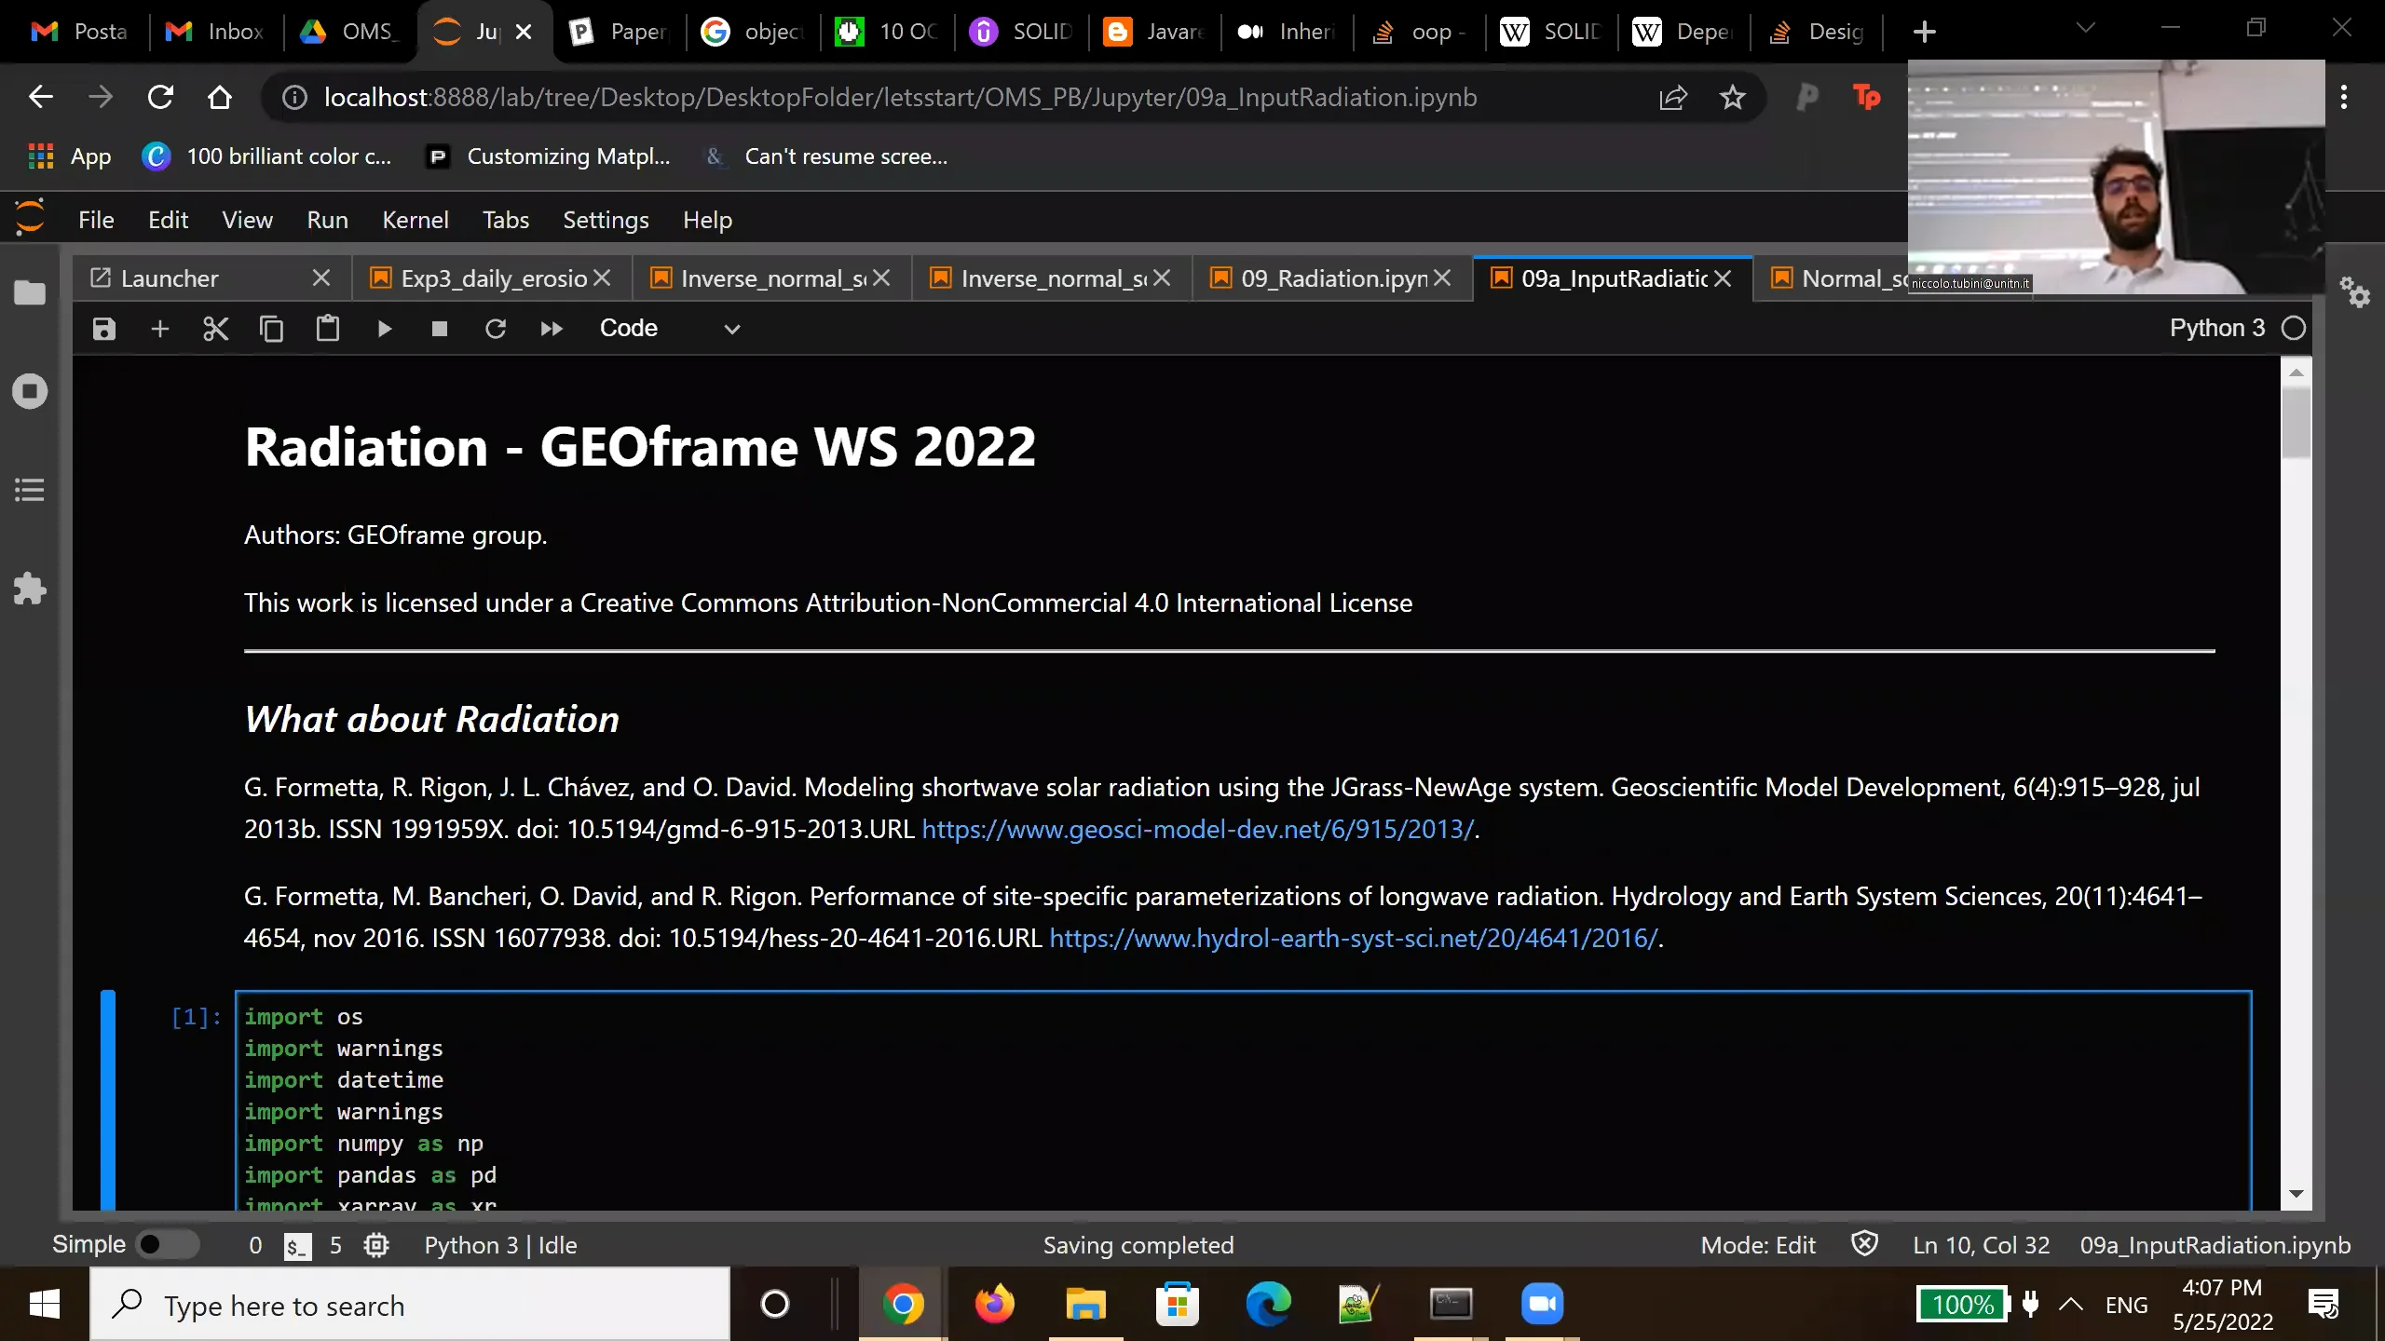Image resolution: width=2385 pixels, height=1341 pixels.
Task: Open hydrol-earth-syst-sci.net paper link
Action: pos(1354,938)
